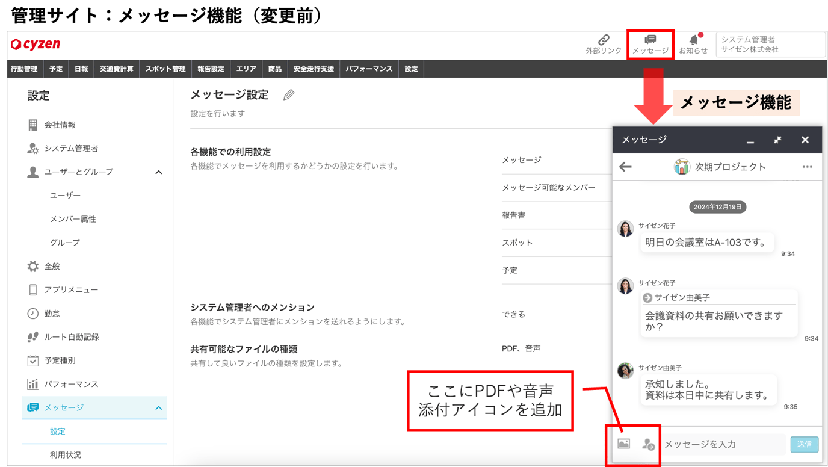Select 会社情報 in settings sidebar
Screen dimensions: 828x467
coord(60,125)
